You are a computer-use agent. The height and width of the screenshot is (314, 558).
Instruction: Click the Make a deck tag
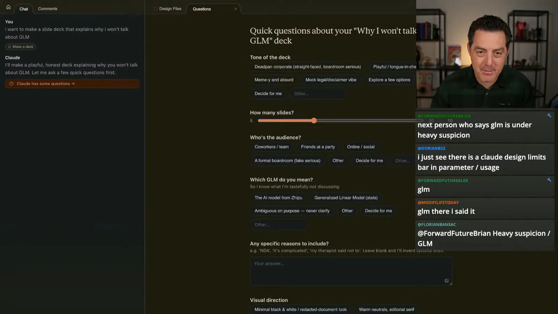[21, 47]
